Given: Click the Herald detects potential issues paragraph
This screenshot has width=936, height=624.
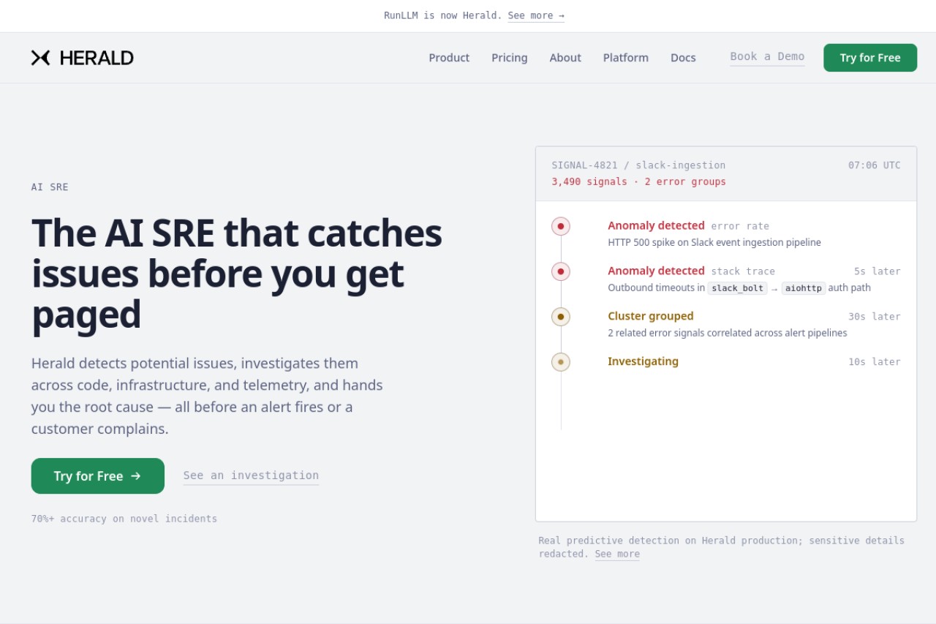Looking at the screenshot, I should 207,396.
